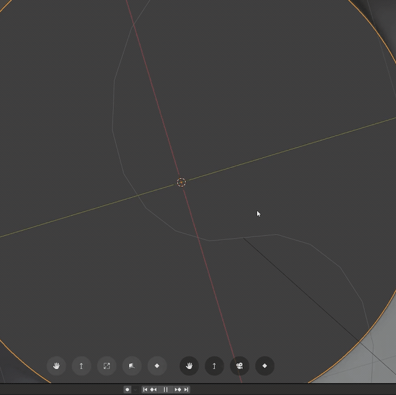Jump to the first frame of the timeline
Screen dimensions: 396x395
[145, 390]
